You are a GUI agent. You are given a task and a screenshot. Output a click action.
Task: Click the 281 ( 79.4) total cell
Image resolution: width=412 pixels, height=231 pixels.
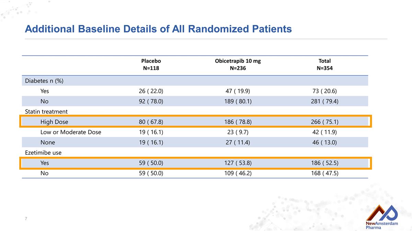[x=324, y=101]
